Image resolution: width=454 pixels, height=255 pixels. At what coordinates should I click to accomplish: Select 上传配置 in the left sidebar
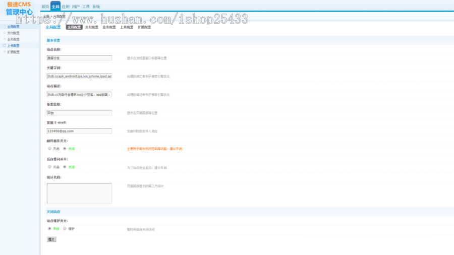(13, 46)
